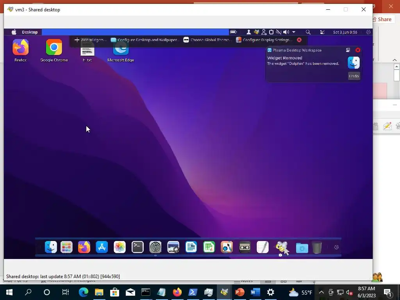The width and height of the screenshot is (400, 300).
Task: Open Firefox desktop shortcut
Action: 20,50
